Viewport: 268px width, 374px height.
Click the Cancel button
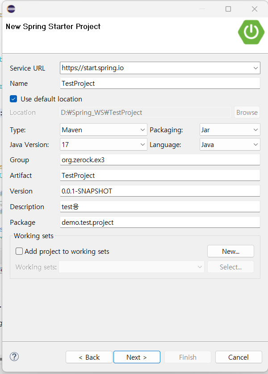[x=239, y=357]
